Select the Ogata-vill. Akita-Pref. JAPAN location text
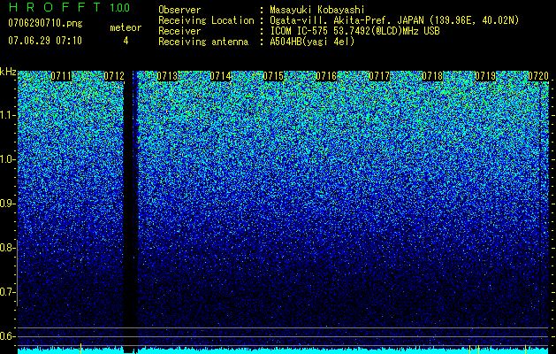The height and width of the screenshot is (354, 556). [394, 20]
